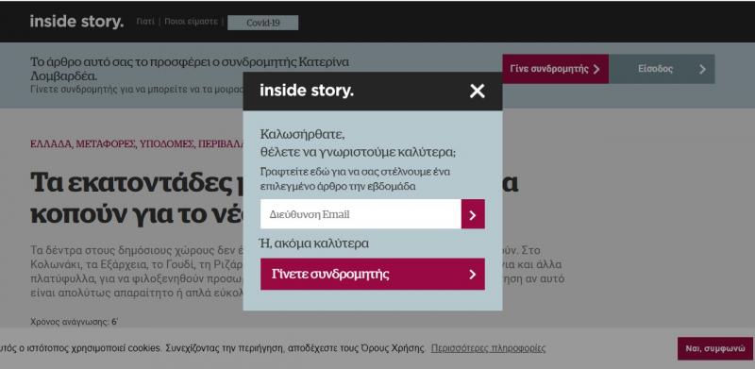The height and width of the screenshot is (369, 755).
Task: Click the inside story logo in popup
Action: click(307, 91)
